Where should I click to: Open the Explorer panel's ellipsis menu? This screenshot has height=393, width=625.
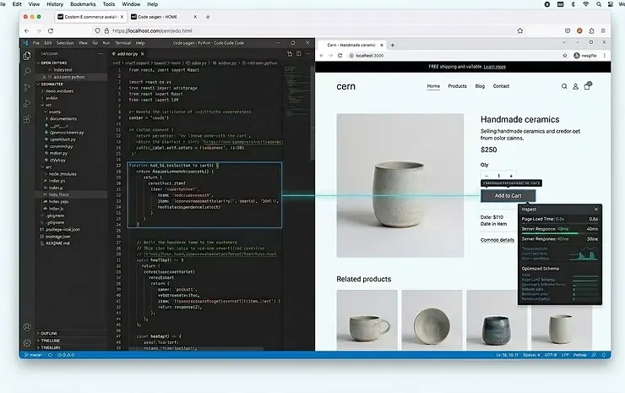click(x=100, y=54)
